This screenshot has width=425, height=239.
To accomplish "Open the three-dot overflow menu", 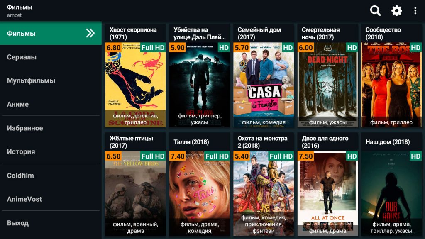I will point(415,11).
